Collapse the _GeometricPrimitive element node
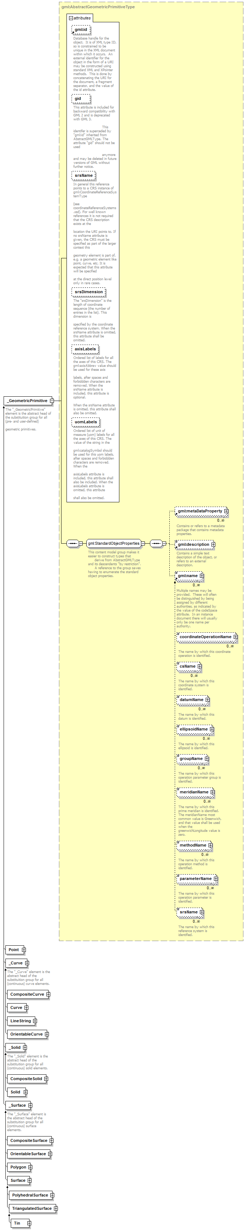Image resolution: width=247 pixels, height=1231 pixels. [52, 401]
